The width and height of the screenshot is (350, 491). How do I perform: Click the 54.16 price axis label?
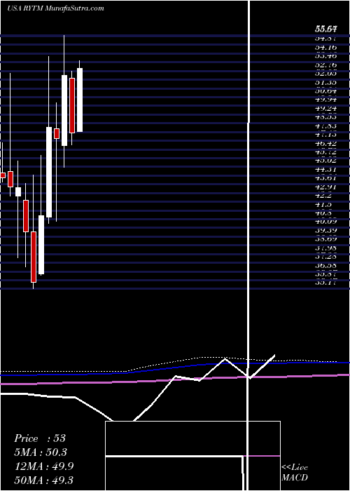[x=325, y=47]
